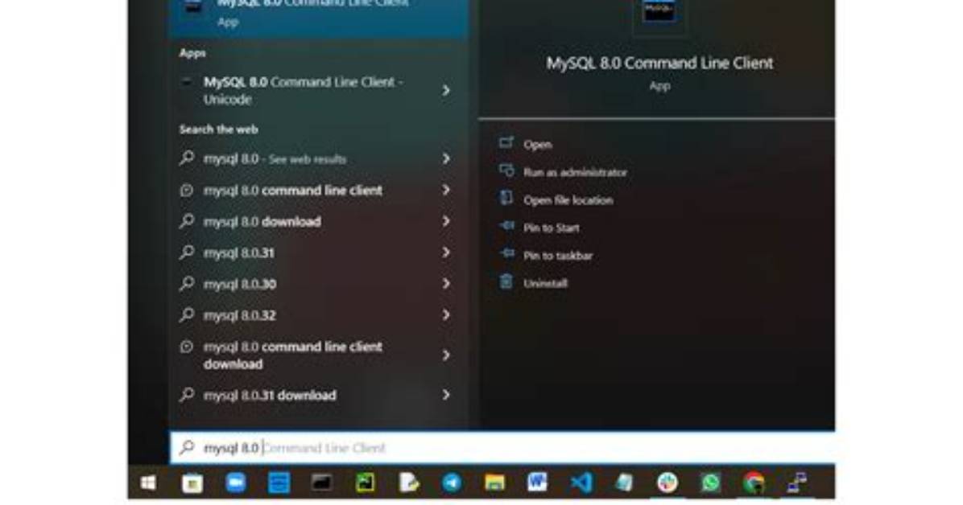Open the network connection app in taskbar

[x=797, y=483]
